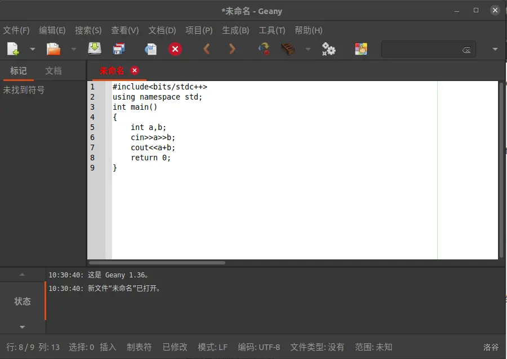Open the toolbar overflow arrow at far right
507x359 pixels.
[495, 50]
